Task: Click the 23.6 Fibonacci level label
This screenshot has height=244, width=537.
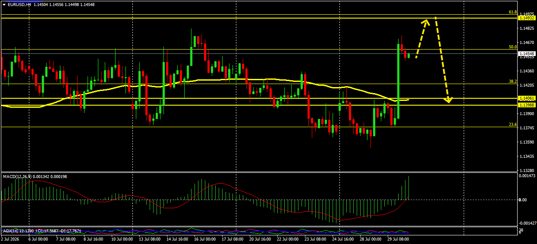Action: tap(513, 124)
